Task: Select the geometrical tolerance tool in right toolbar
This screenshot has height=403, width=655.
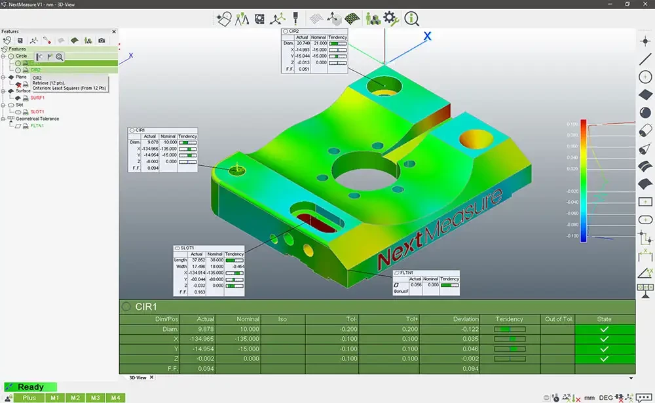Action: (x=645, y=290)
